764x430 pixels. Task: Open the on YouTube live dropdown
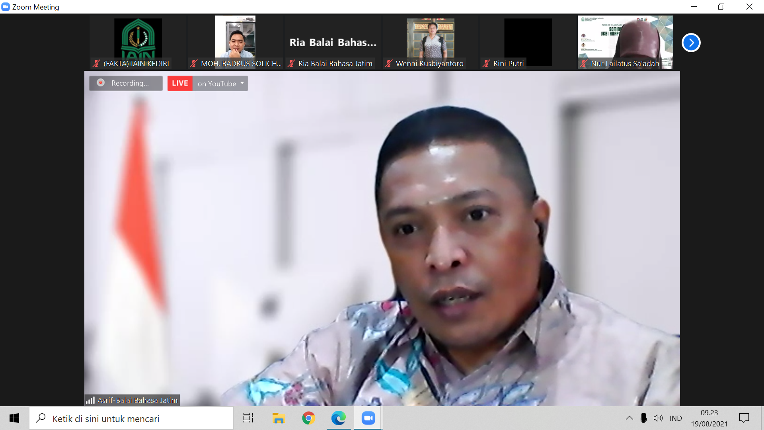220,83
